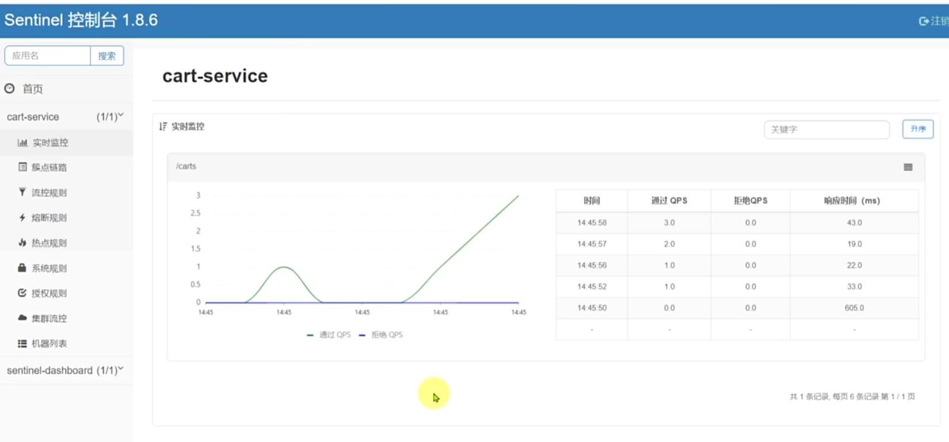Viewport: 949px width, 442px height.
Task: Collapse the cart-service app chevron
Action: pos(121,115)
